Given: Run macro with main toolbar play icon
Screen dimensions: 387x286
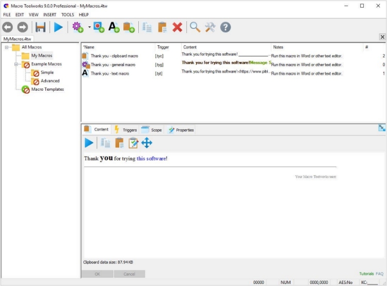Looking at the screenshot, I should pyautogui.click(x=58, y=27).
